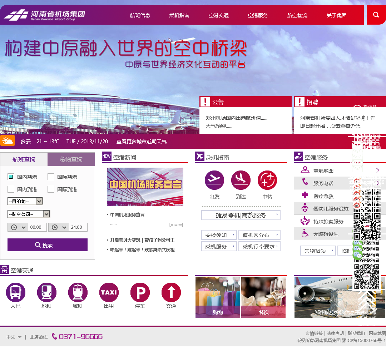The height and width of the screenshot is (351, 386).
Task: Open the 目的地 destination dropdown
Action: click(x=25, y=201)
